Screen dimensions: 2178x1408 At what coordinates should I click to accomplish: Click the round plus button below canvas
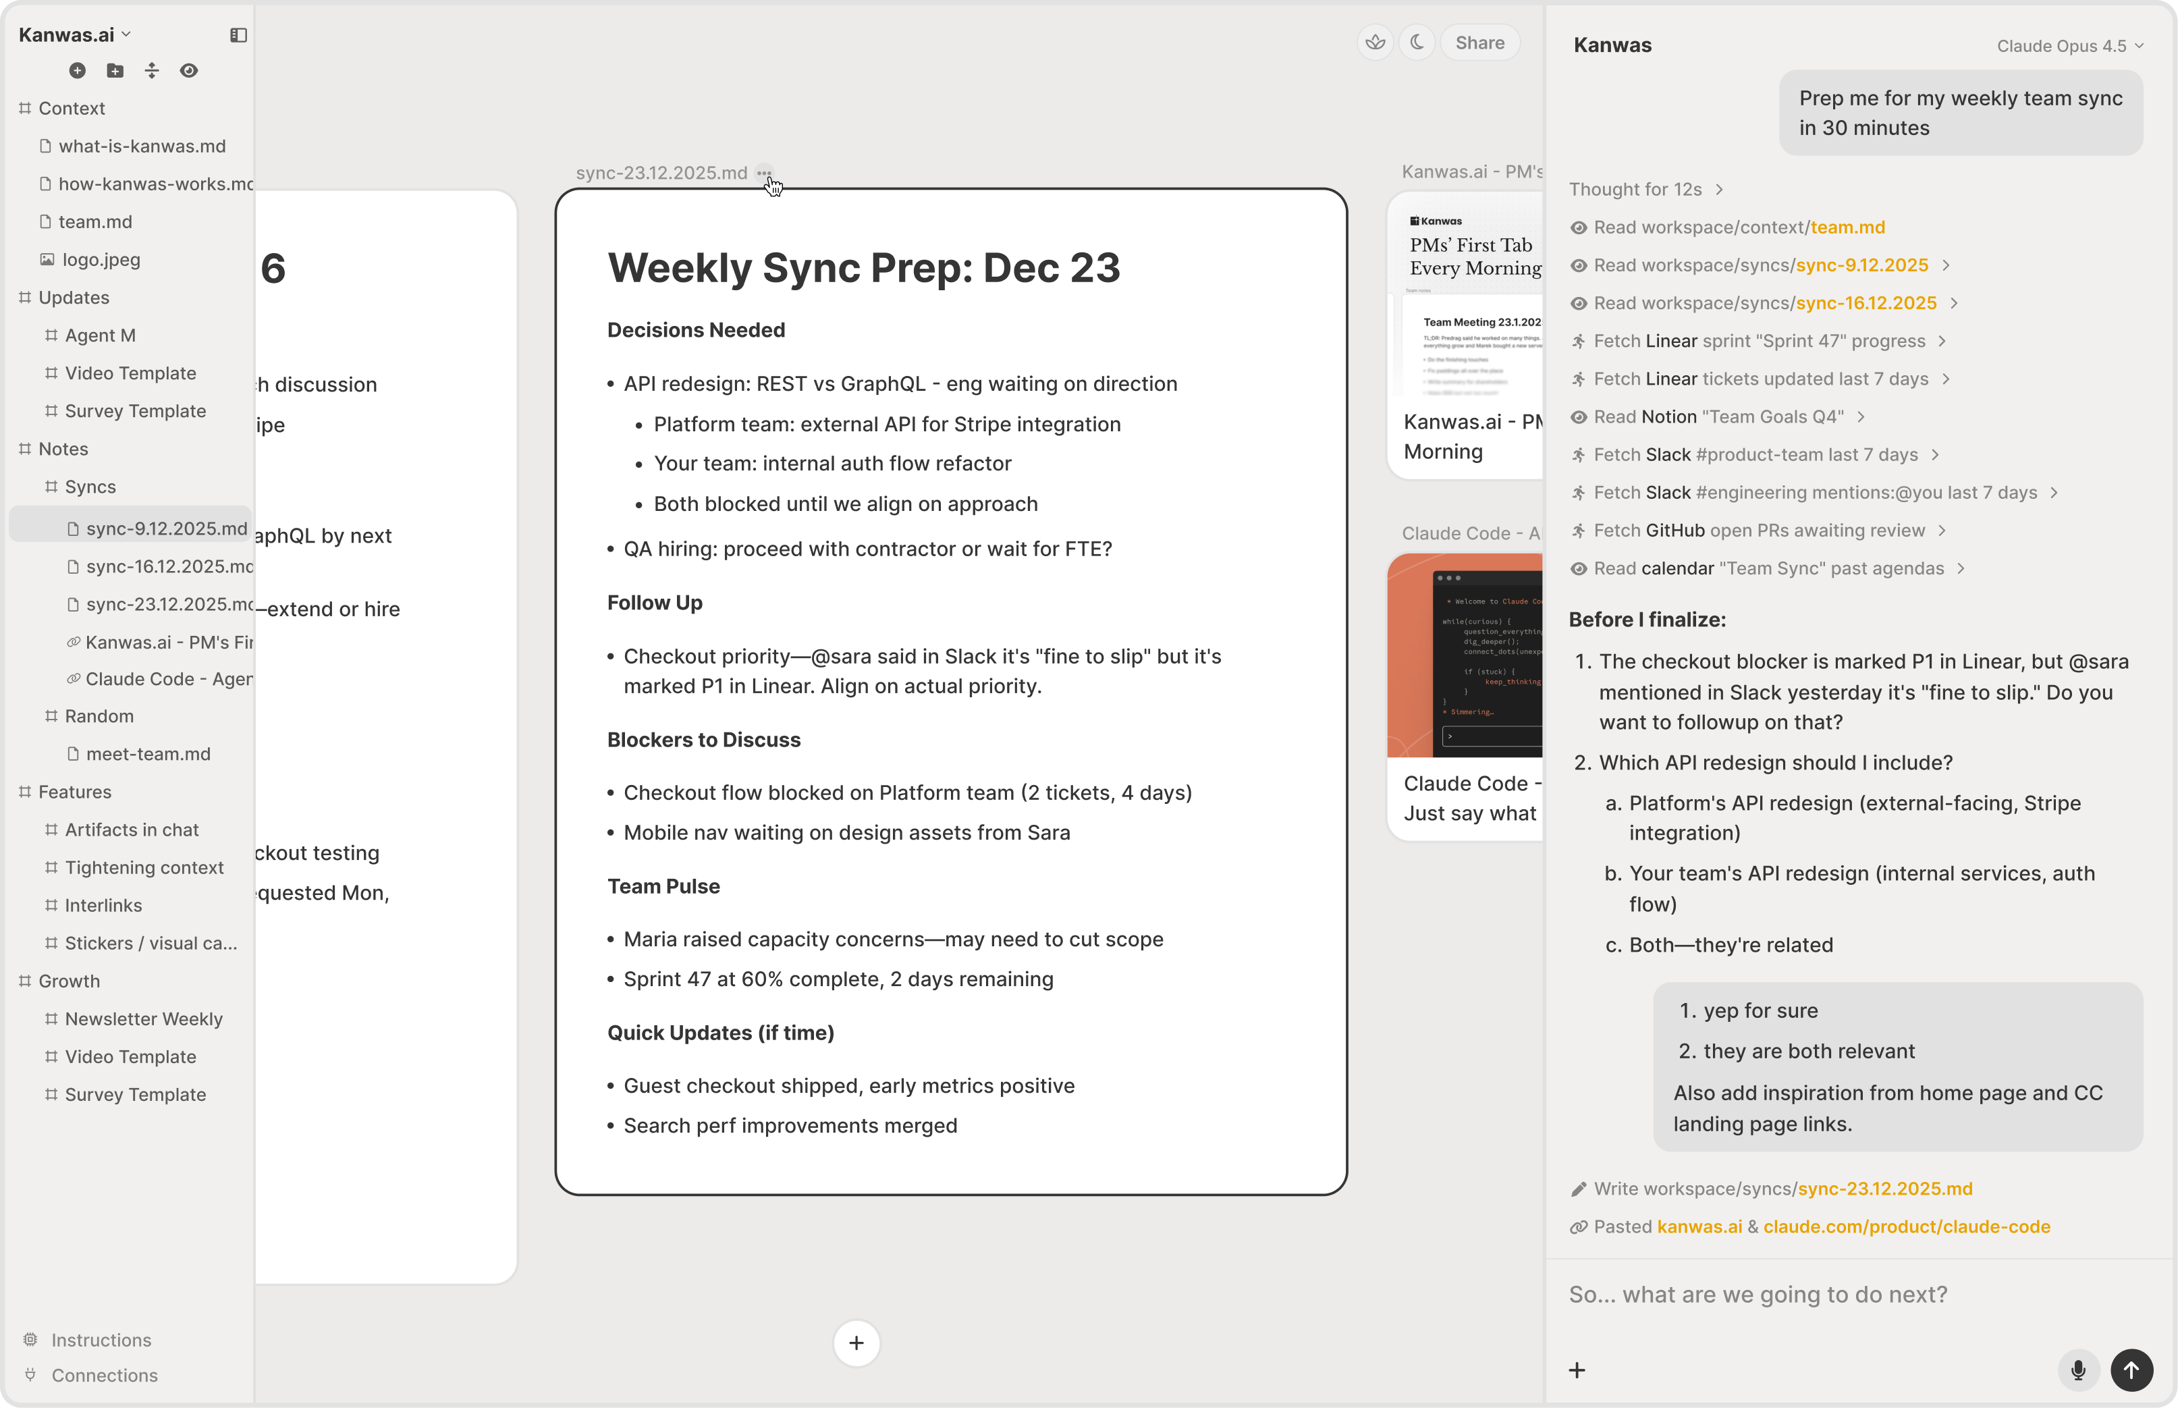(x=856, y=1343)
